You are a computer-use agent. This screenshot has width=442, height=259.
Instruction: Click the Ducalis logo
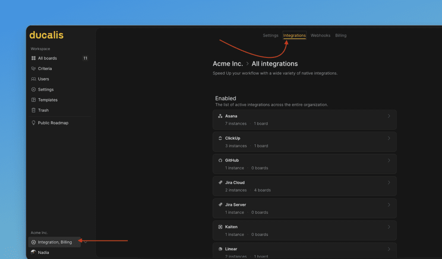point(46,35)
